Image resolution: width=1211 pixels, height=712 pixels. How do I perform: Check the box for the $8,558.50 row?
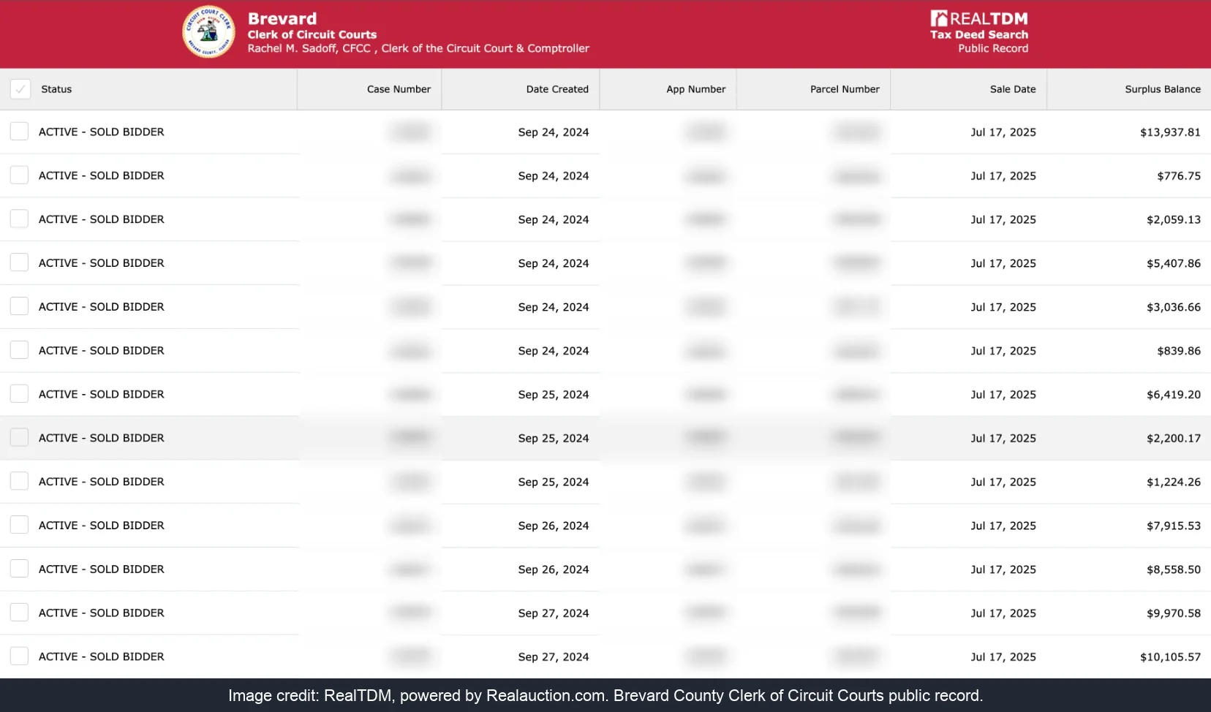coord(19,569)
